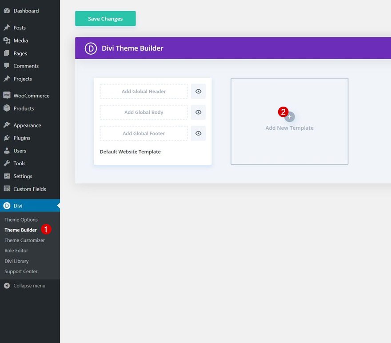Open Comments via its speech bubble icon
Image resolution: width=391 pixels, height=343 pixels.
[x=8, y=66]
